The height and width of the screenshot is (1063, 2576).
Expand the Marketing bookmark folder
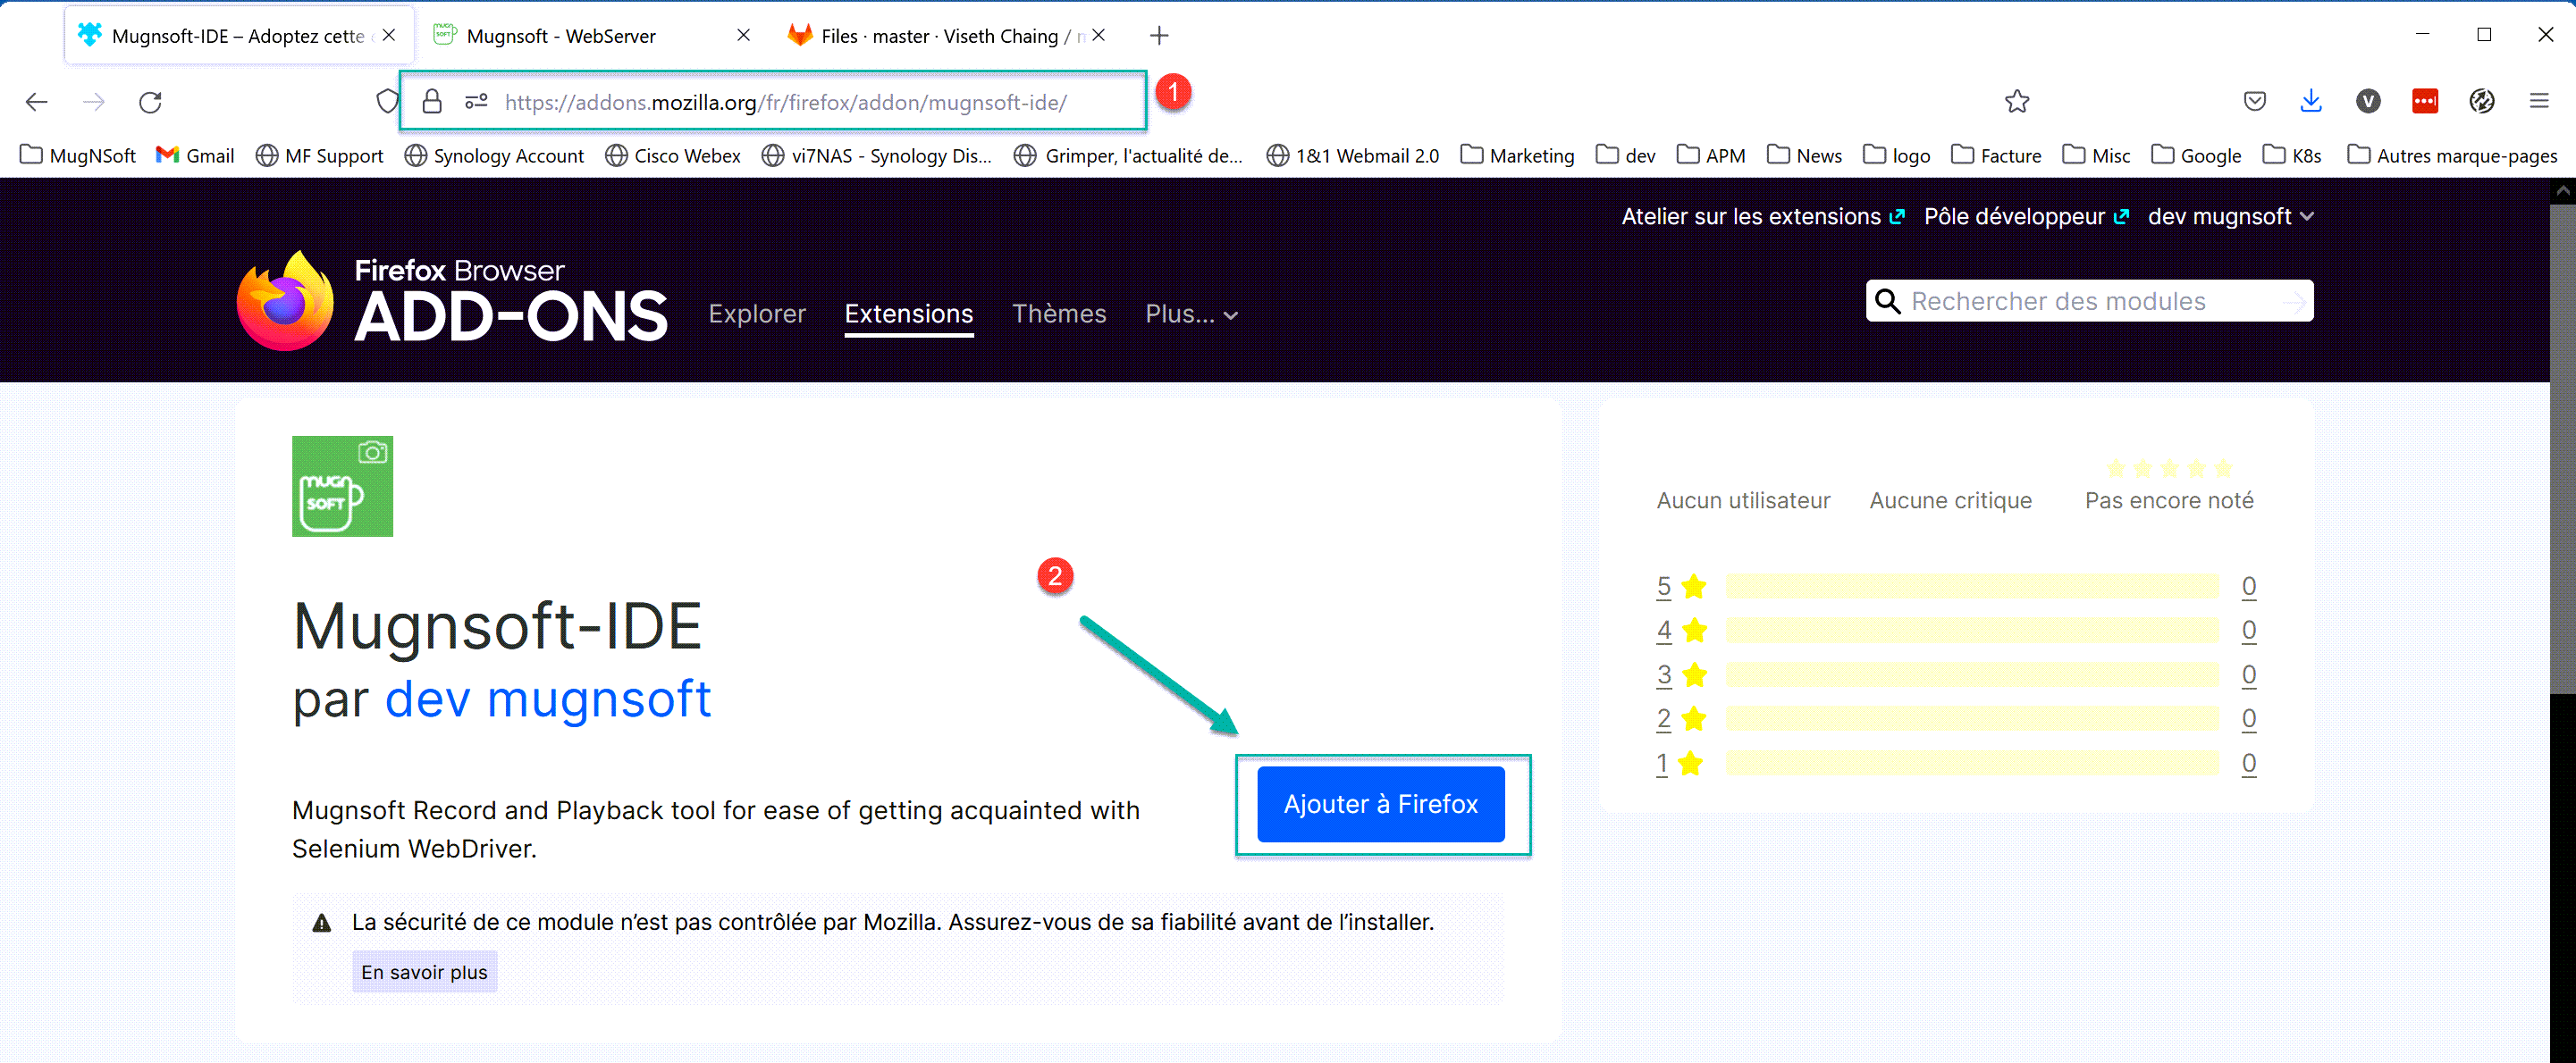coord(1517,155)
